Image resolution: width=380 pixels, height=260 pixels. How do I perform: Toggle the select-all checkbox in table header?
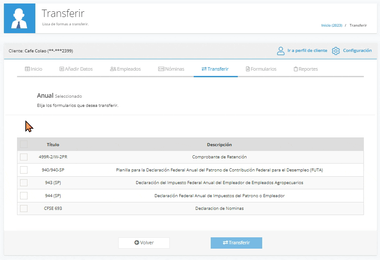pos(24,144)
